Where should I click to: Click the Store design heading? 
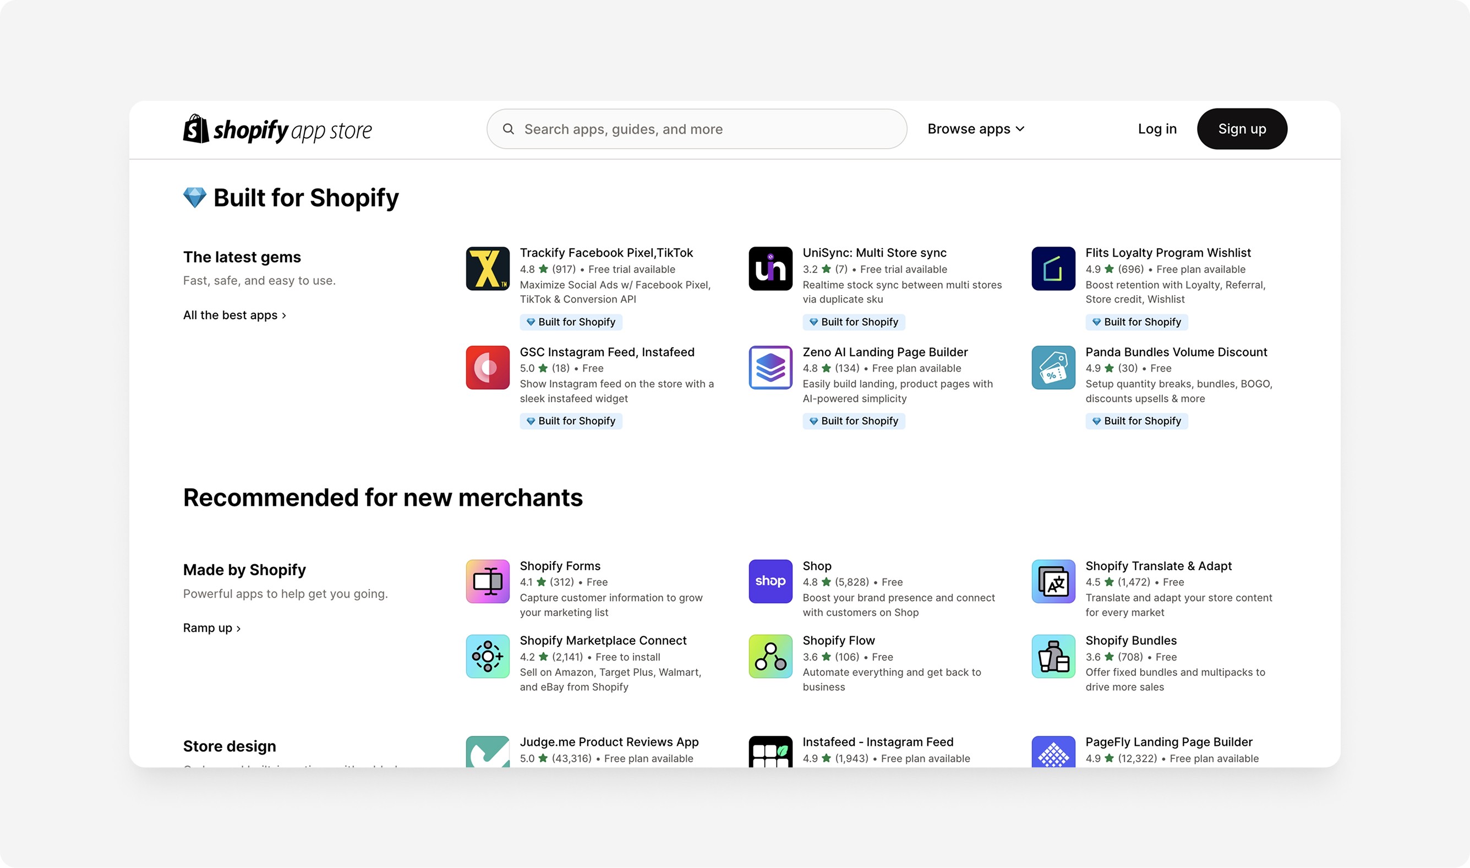pos(229,746)
